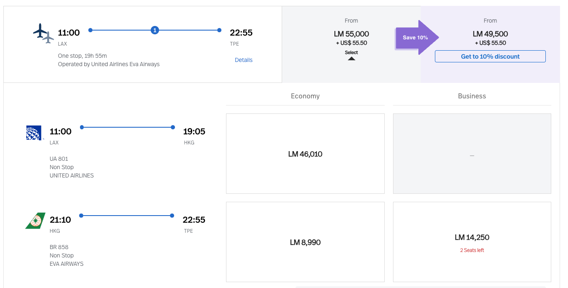The image size is (568, 288).
Task: Click the EVA Airways logo
Action: tap(35, 221)
